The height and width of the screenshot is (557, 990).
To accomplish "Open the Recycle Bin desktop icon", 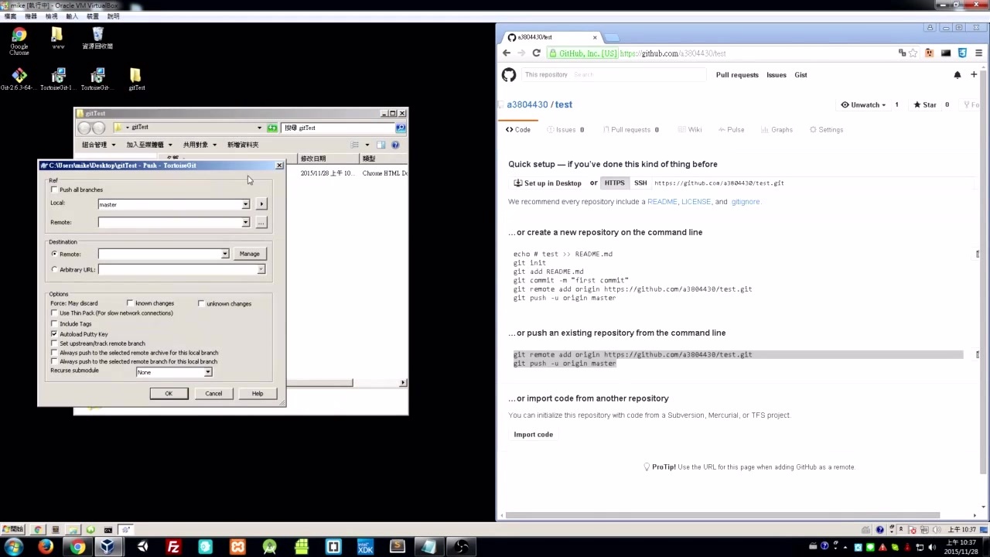I will click(97, 38).
